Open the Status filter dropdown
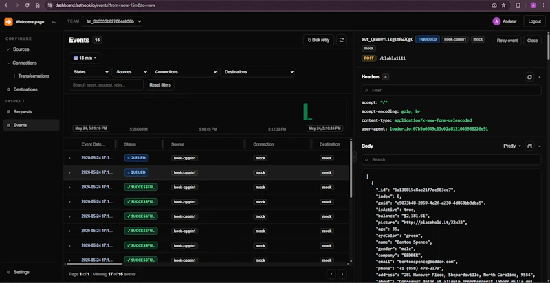The image size is (550, 283). [89, 72]
